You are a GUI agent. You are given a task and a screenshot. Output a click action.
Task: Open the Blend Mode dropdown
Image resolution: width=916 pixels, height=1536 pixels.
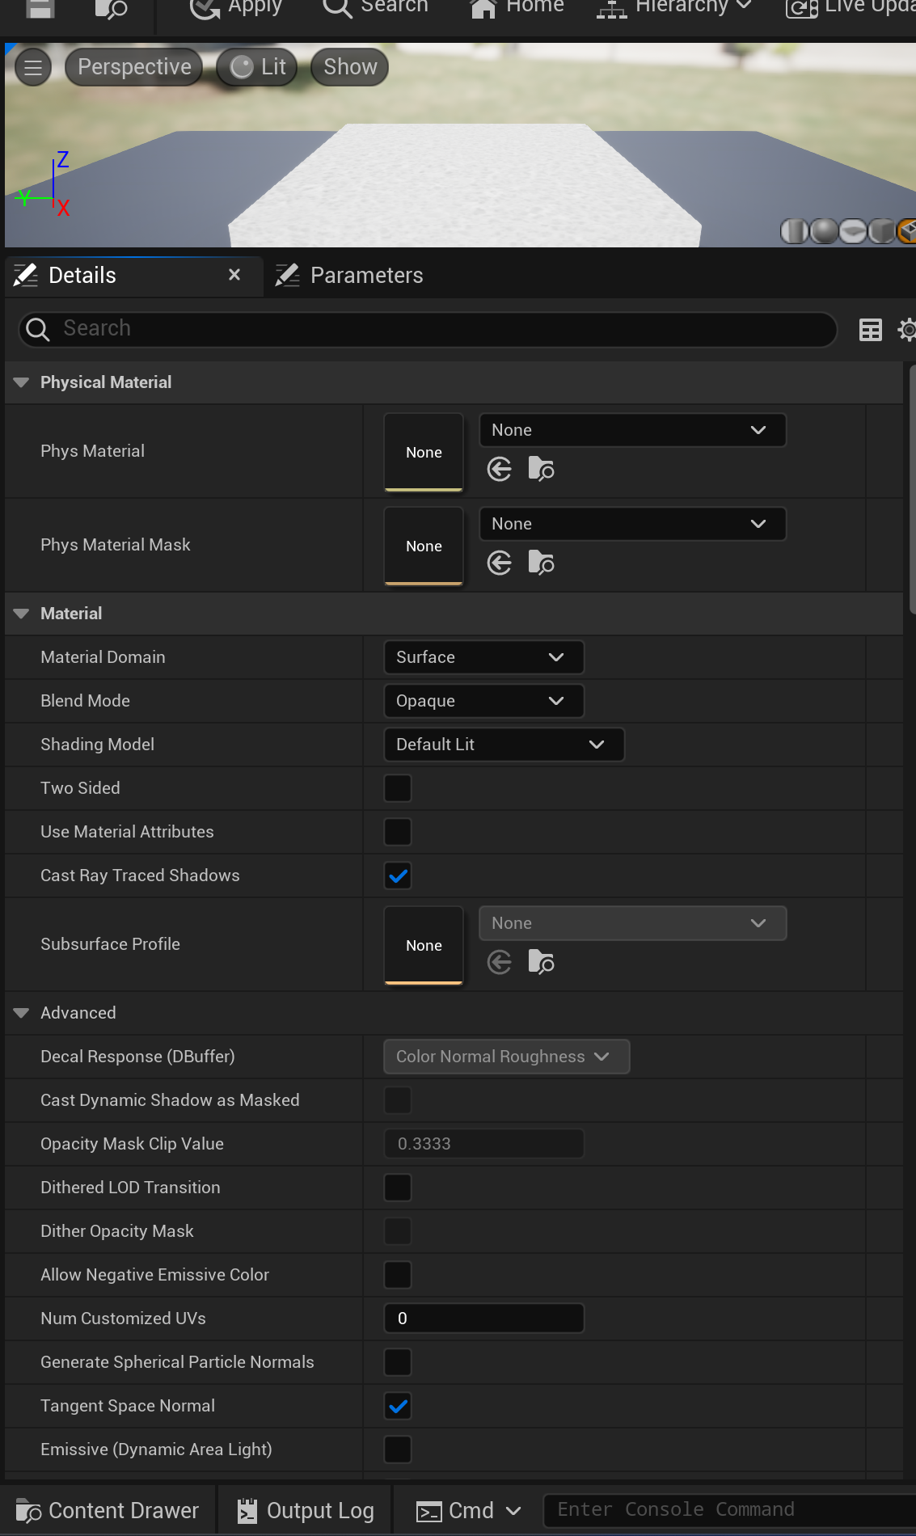(483, 701)
